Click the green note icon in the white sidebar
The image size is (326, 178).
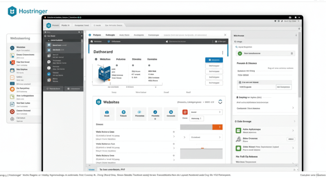[x=12, y=97]
